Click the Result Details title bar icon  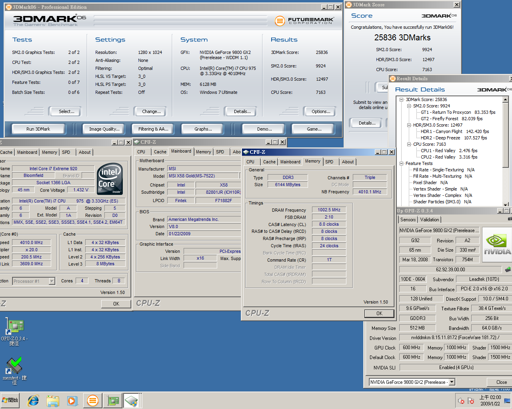tap(393, 79)
